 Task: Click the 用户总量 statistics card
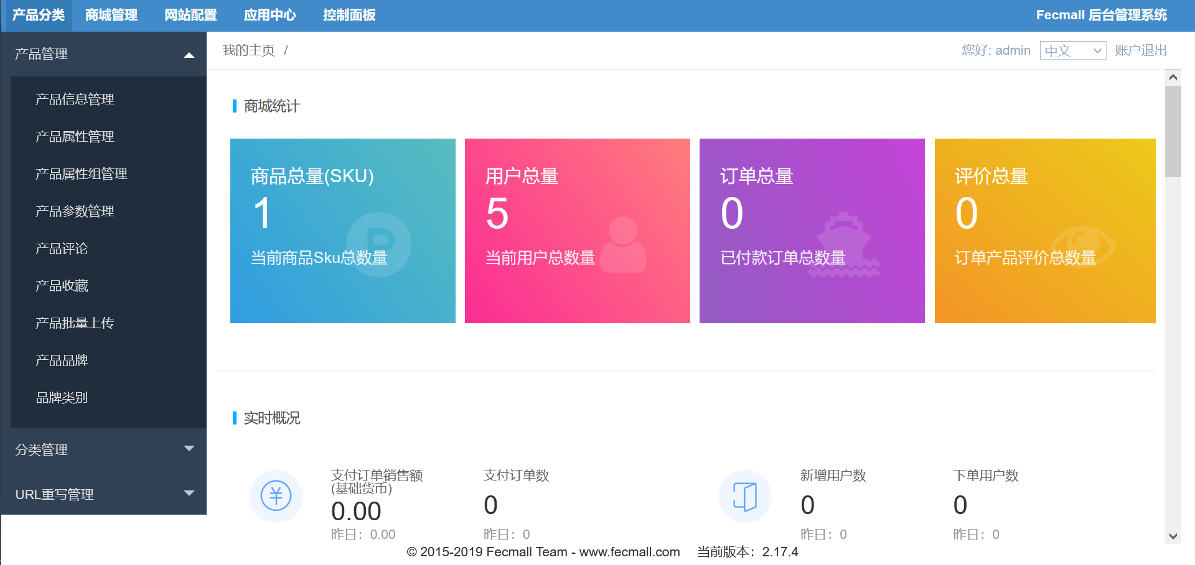pyautogui.click(x=578, y=231)
